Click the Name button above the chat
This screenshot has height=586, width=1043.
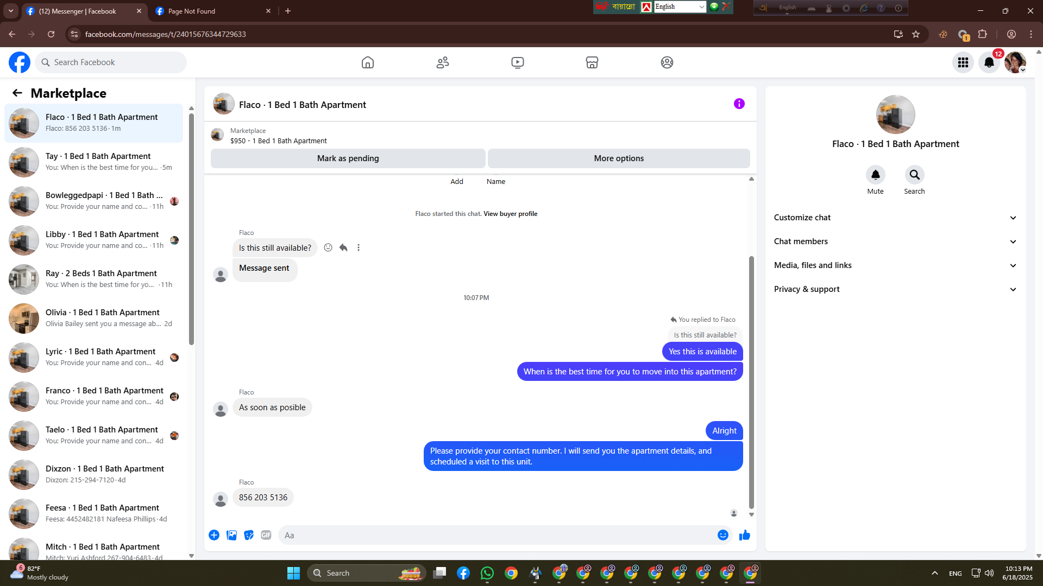tap(496, 181)
